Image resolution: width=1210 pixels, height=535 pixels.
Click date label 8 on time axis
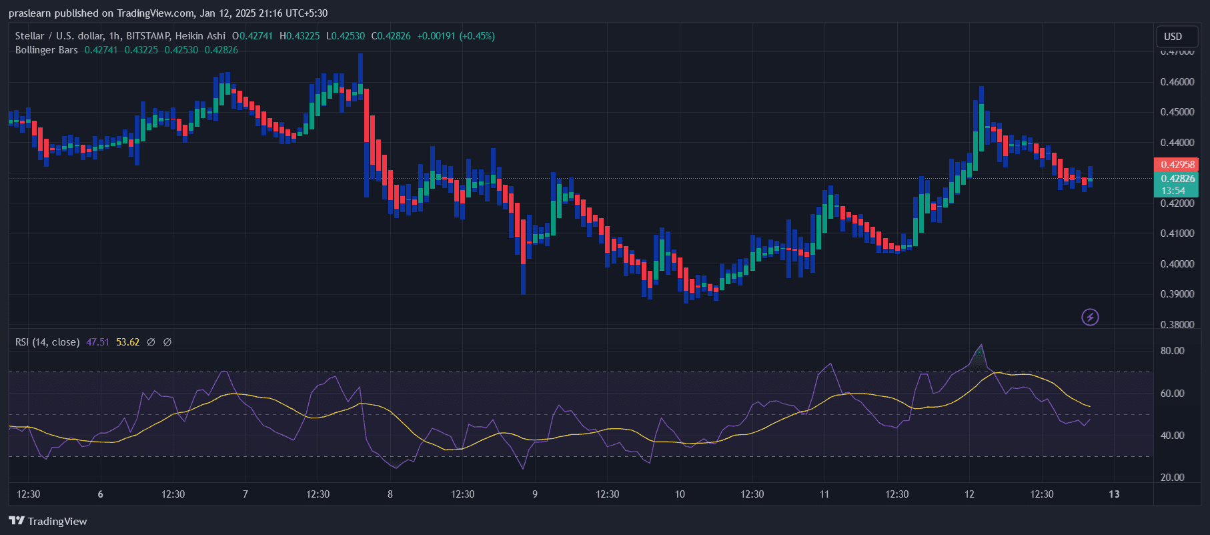pos(390,494)
